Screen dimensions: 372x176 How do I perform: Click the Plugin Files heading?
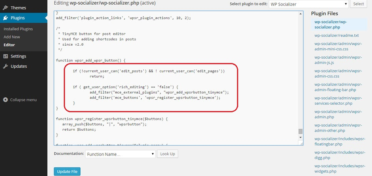(324, 13)
